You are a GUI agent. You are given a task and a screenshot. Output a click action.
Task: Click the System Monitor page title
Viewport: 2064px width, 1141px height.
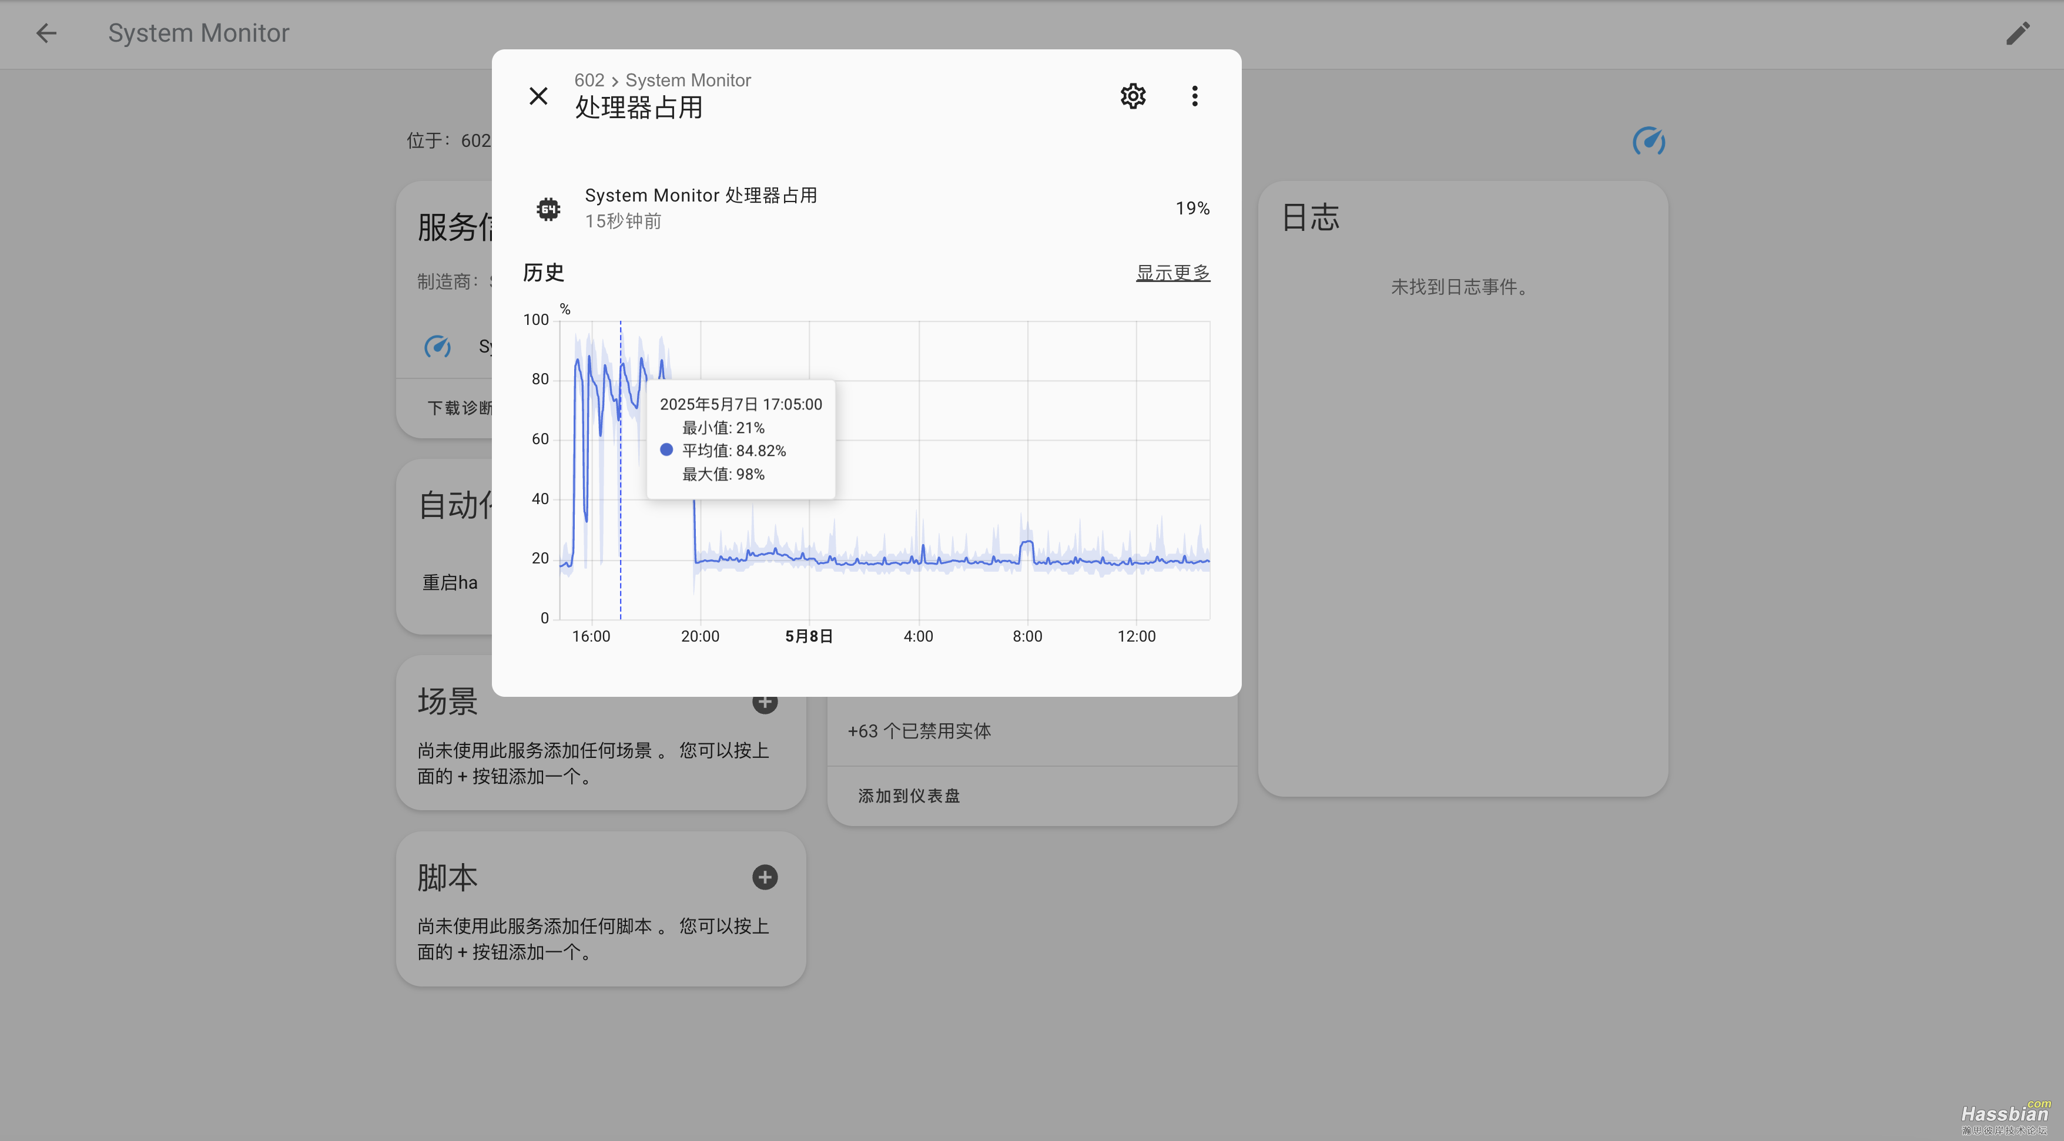199,33
